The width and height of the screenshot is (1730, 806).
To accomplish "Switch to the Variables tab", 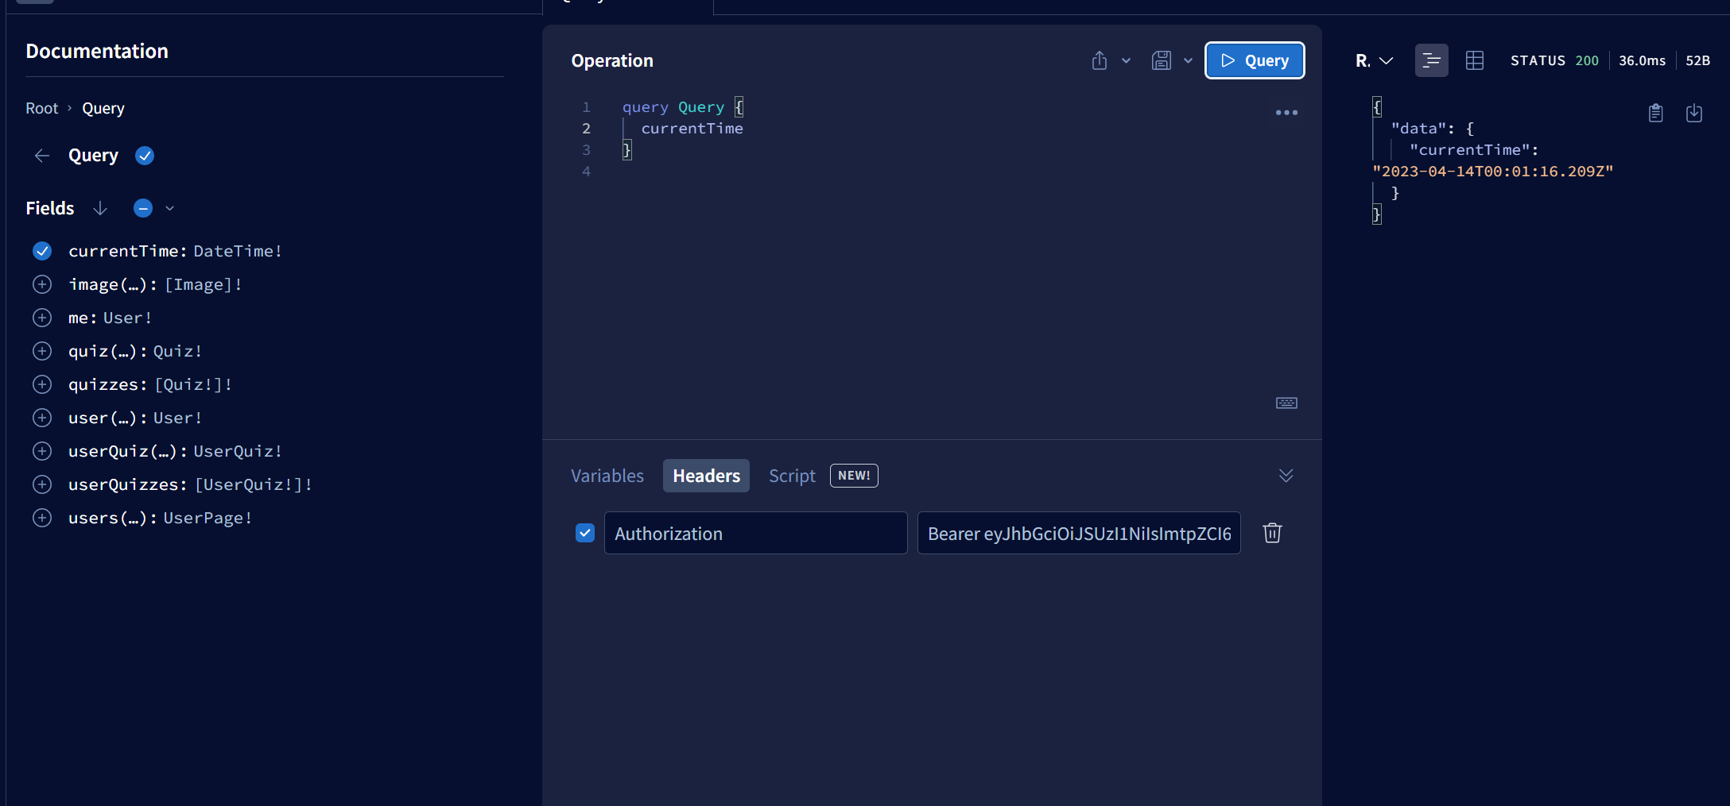I will coord(607,475).
